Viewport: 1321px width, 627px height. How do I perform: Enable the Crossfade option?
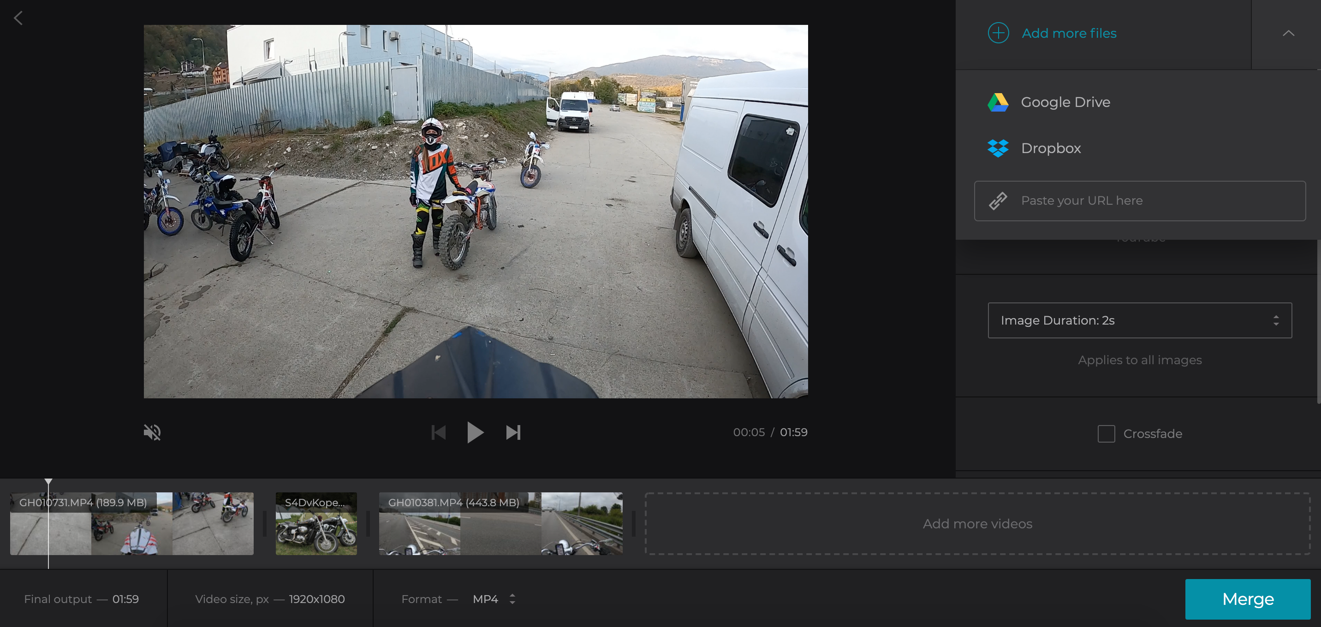coord(1106,433)
